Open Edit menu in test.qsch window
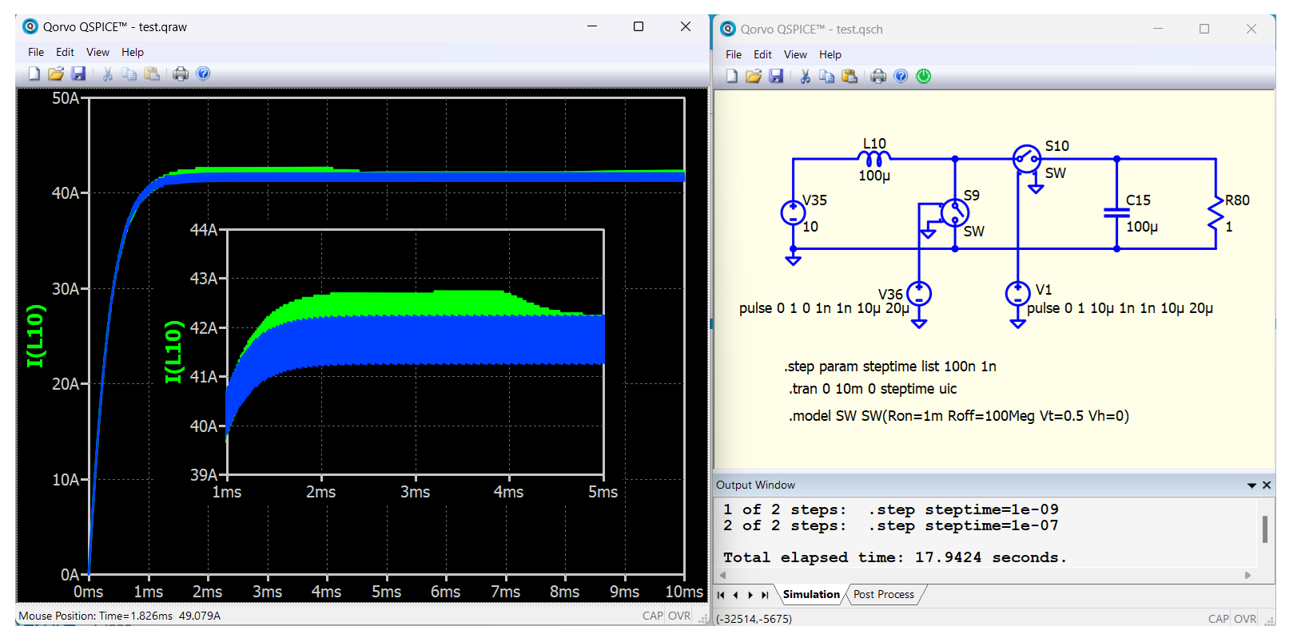Screen dimensions: 1297x642 [762, 54]
